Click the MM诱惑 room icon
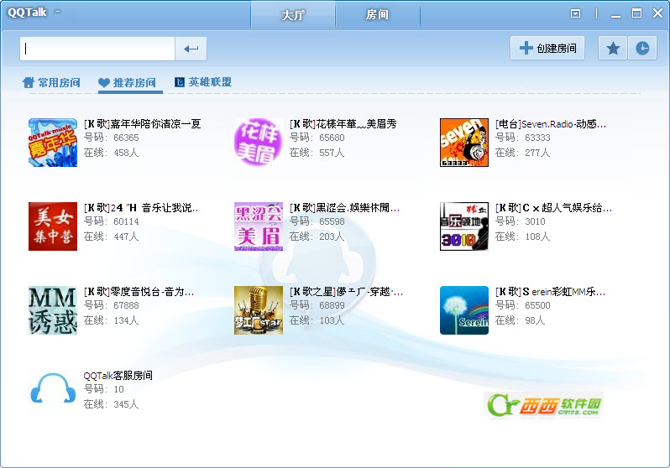The image size is (670, 468). point(53,310)
